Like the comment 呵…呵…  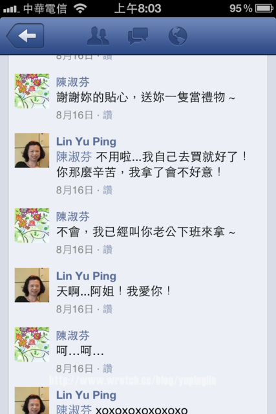coord(108,369)
